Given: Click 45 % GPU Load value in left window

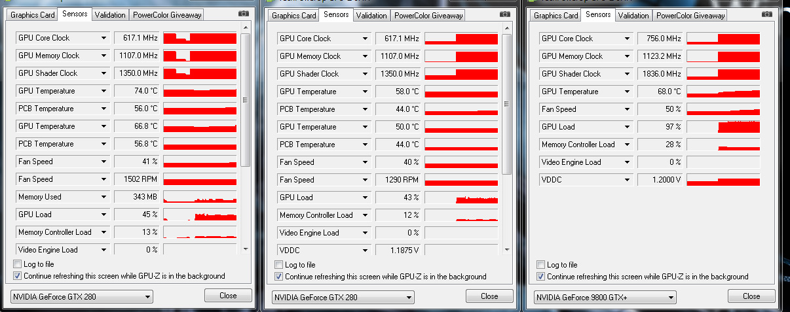Looking at the screenshot, I should tap(137, 215).
